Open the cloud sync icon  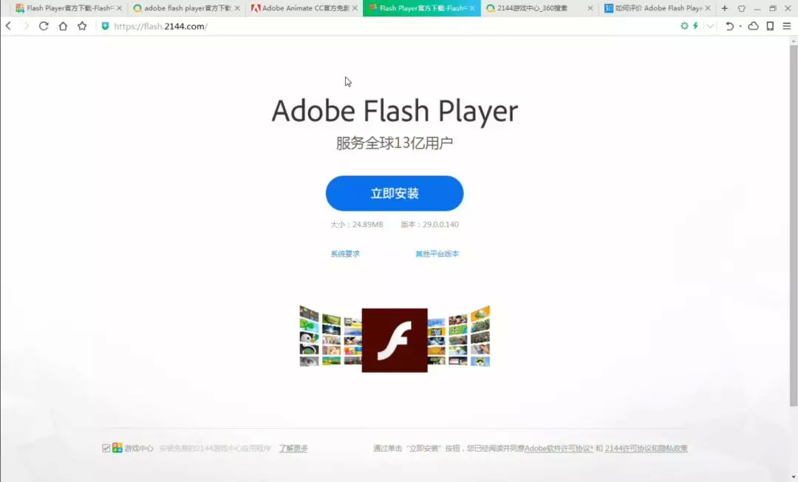point(753,26)
